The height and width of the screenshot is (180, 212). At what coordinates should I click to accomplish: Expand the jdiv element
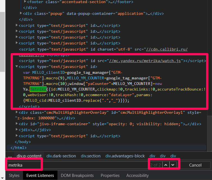click(17, 130)
